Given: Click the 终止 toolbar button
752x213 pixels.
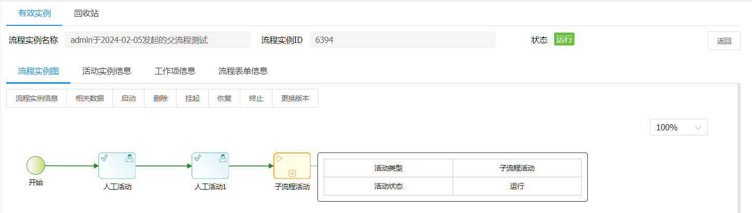Looking at the screenshot, I should pos(256,98).
